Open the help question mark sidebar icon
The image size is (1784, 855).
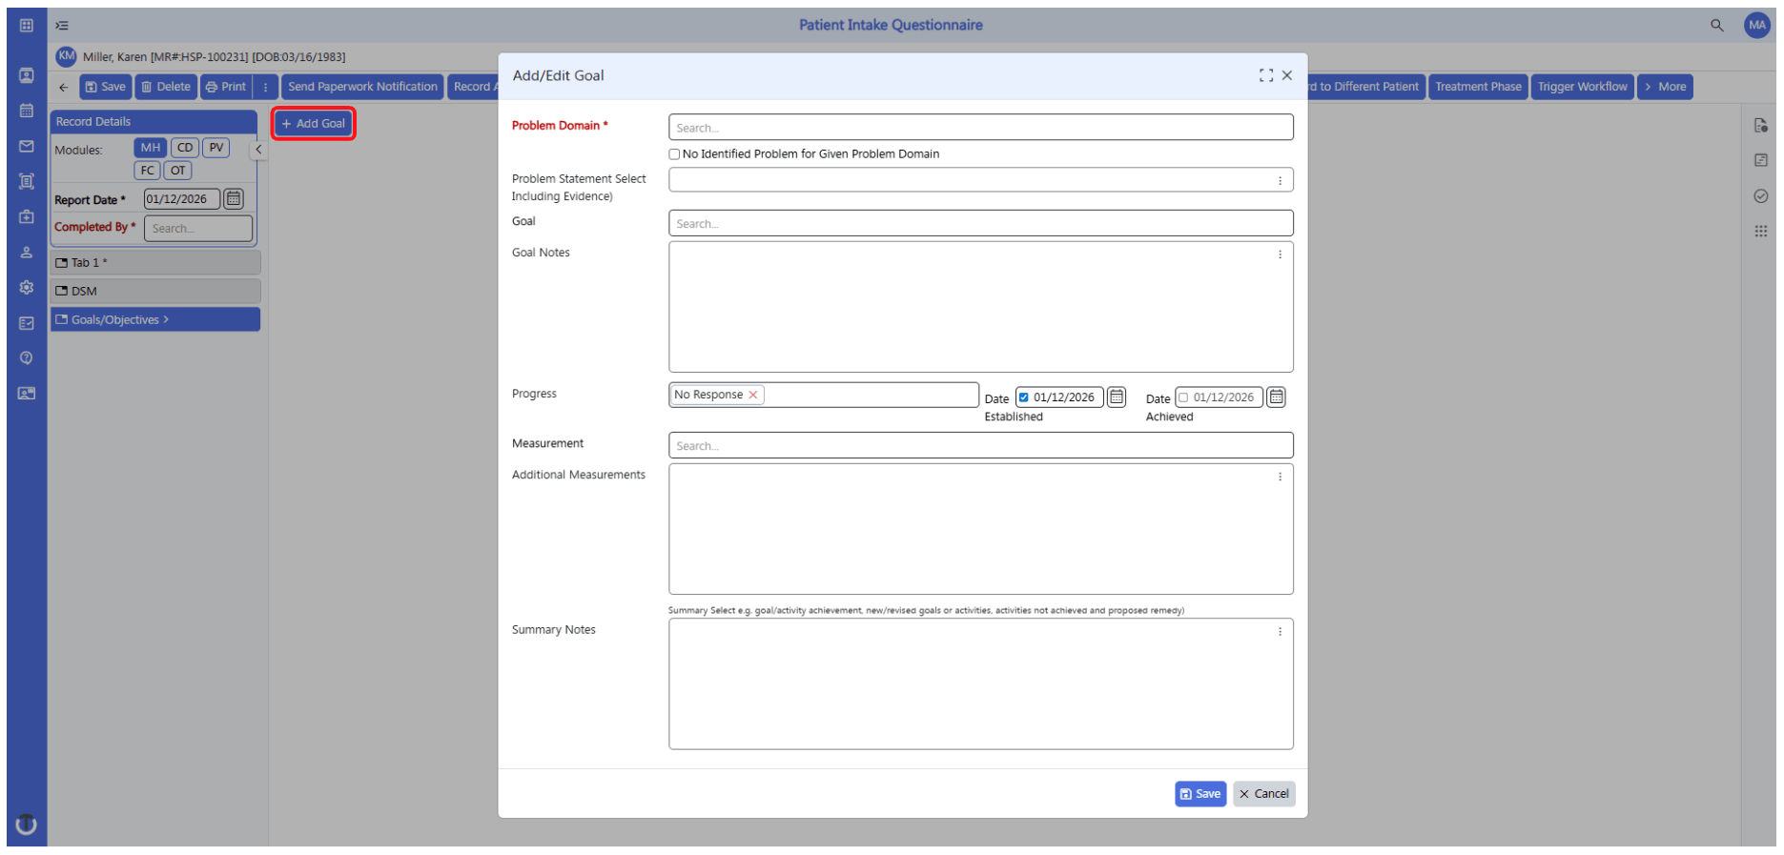27,358
